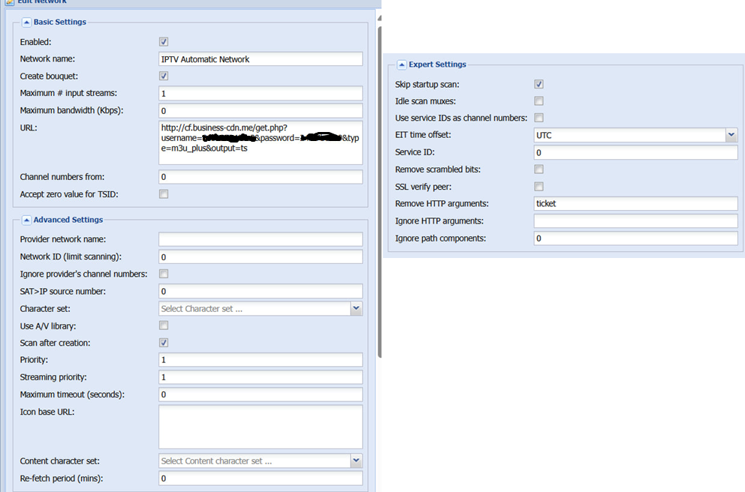Viewport: 745px width, 492px height.
Task: Click the Network name text field
Action: tap(260, 59)
